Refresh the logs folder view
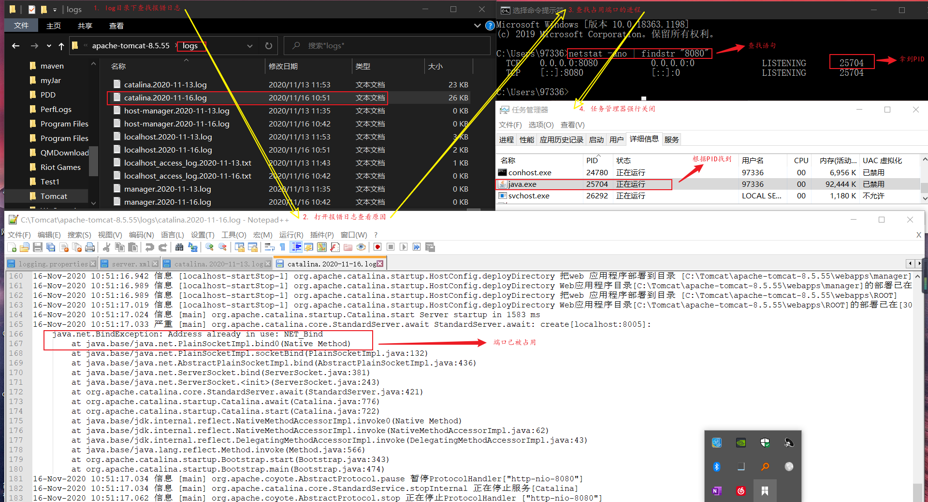This screenshot has height=502, width=928. [x=269, y=46]
